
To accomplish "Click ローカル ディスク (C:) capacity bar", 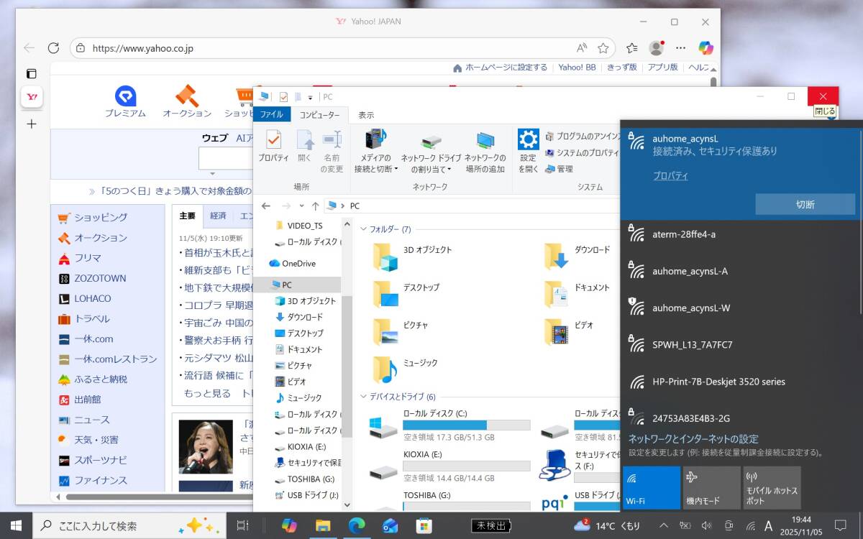I will pyautogui.click(x=466, y=425).
